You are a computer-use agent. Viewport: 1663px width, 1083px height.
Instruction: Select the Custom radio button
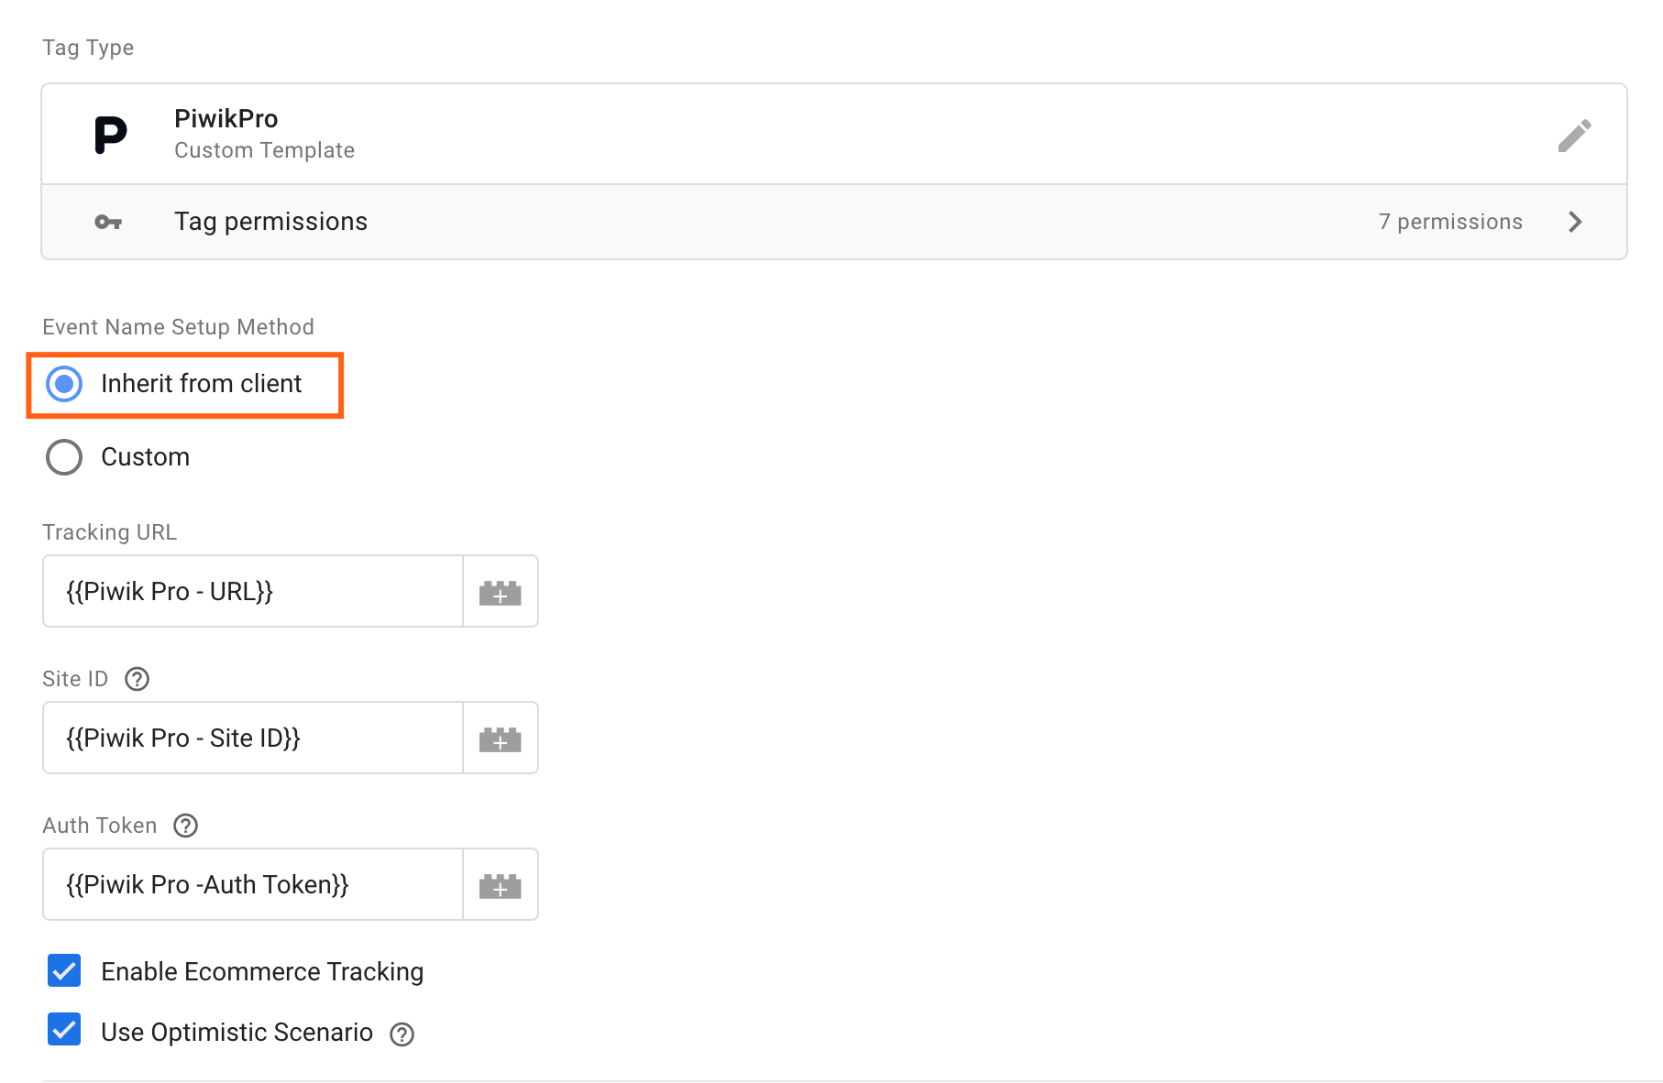click(64, 457)
